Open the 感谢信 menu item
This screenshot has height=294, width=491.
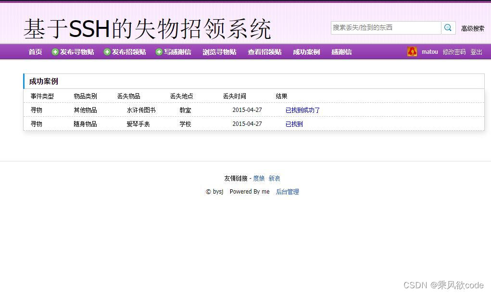pos(341,52)
